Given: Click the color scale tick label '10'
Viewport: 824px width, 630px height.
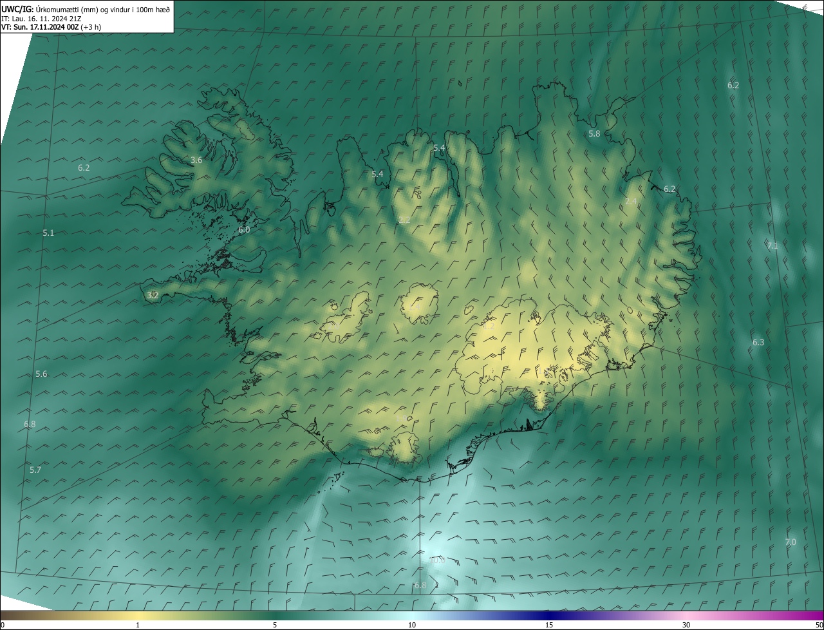Looking at the screenshot, I should [412, 625].
